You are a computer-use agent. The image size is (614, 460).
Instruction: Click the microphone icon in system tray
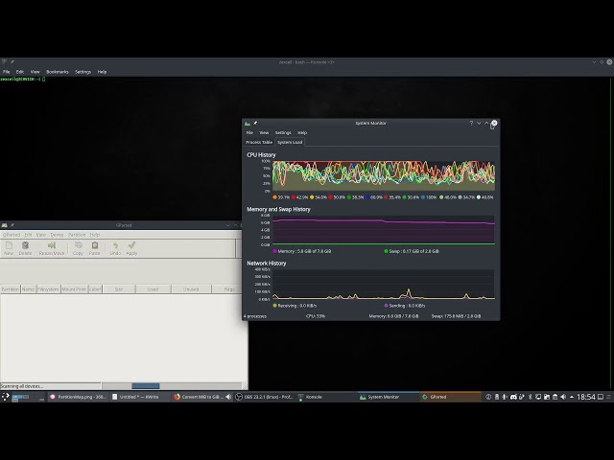(505, 397)
